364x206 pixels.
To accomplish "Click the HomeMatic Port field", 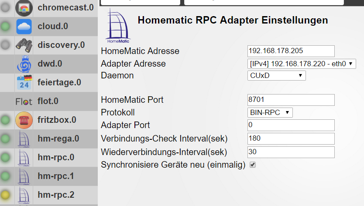I will pyautogui.click(x=291, y=100).
